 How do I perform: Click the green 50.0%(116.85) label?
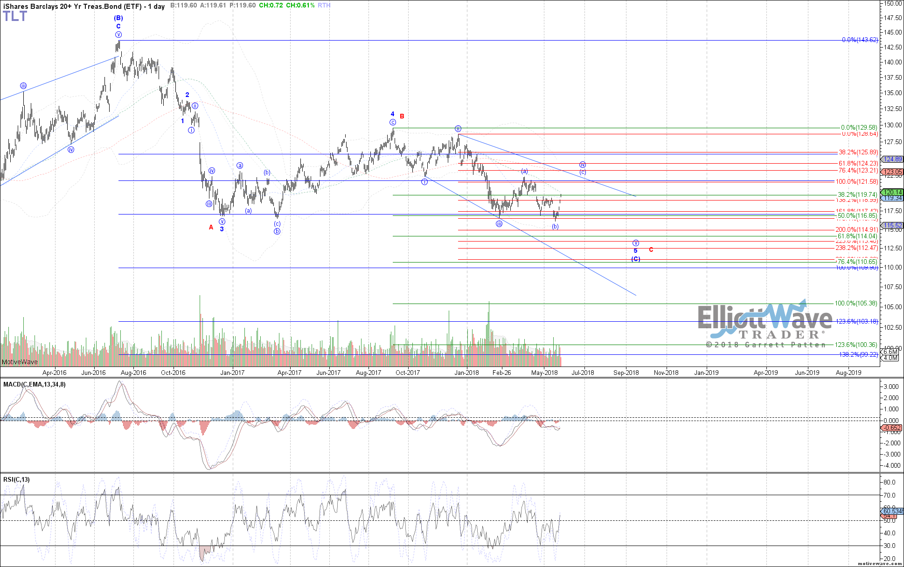[x=858, y=215]
